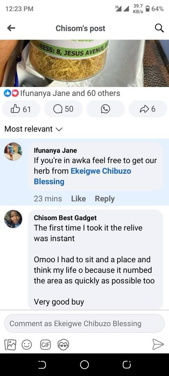169x376 pixels.
Task: Tap the share arrow showing 6
Action: (148, 109)
